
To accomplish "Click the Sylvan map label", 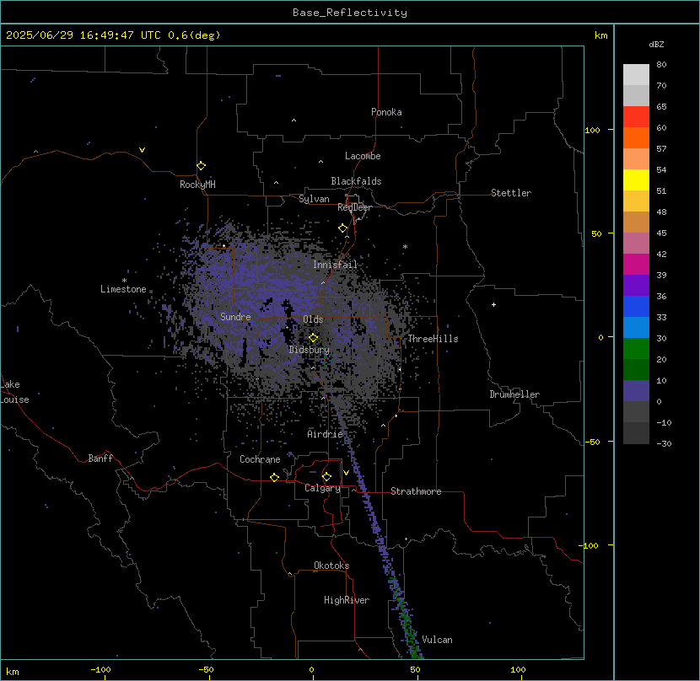I will (314, 199).
